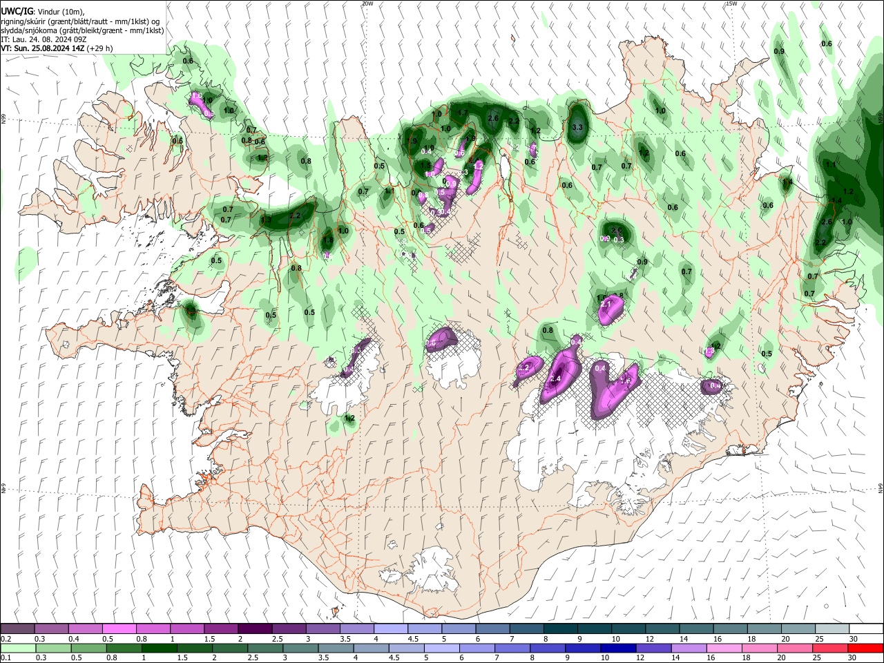
Task: Click the '20W' longitude label at the top
Action: click(x=367, y=3)
